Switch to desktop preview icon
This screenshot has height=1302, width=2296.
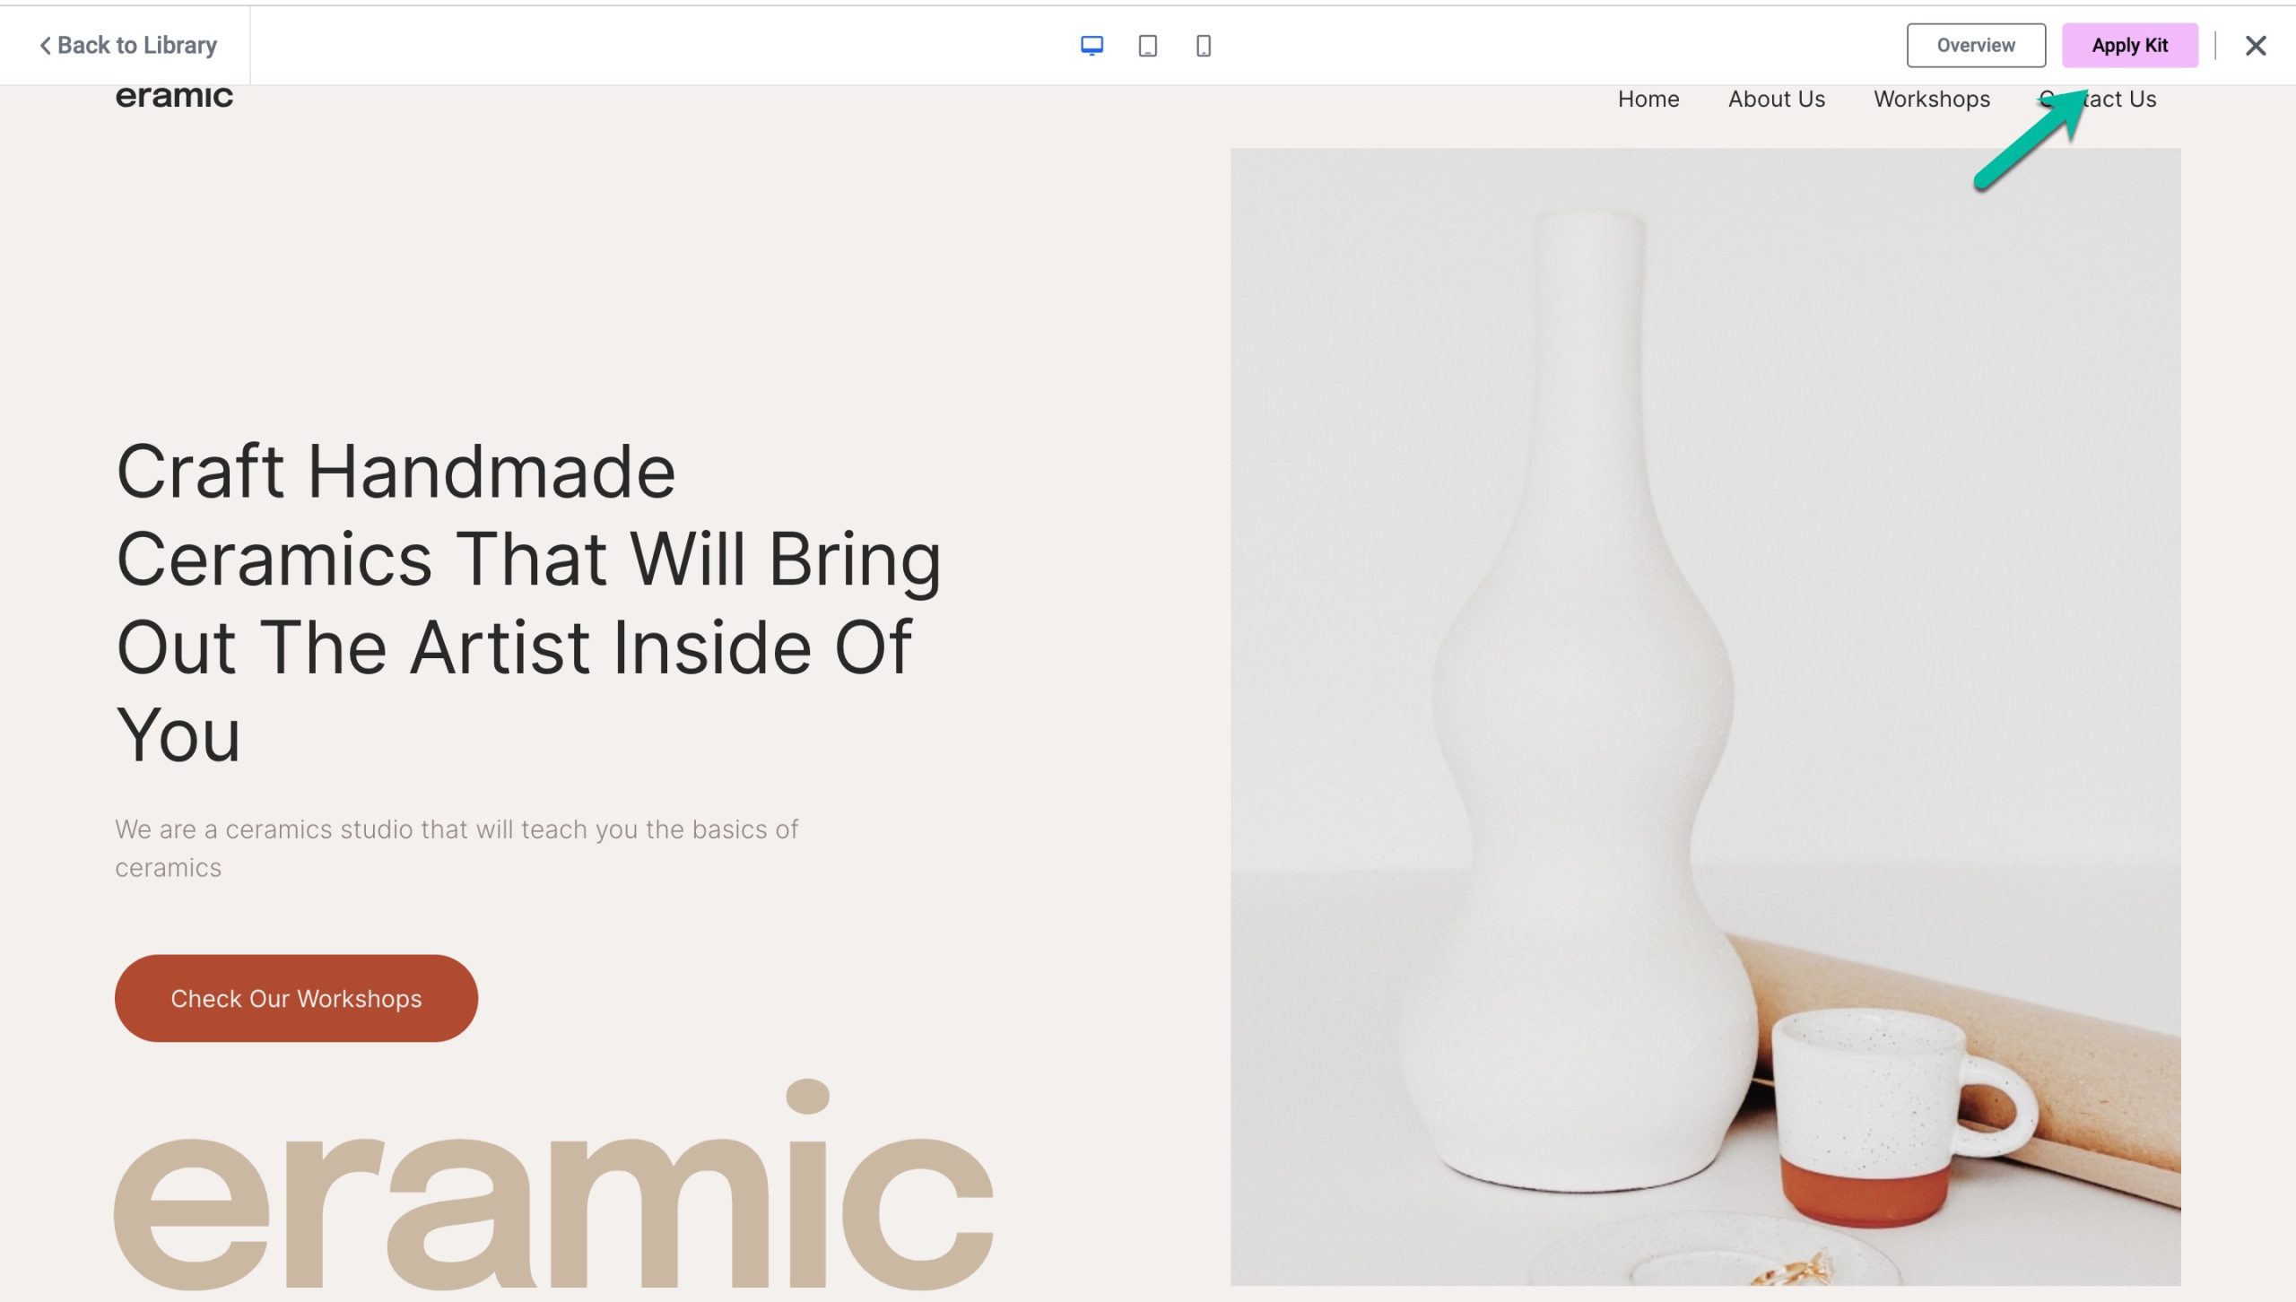point(1091,46)
